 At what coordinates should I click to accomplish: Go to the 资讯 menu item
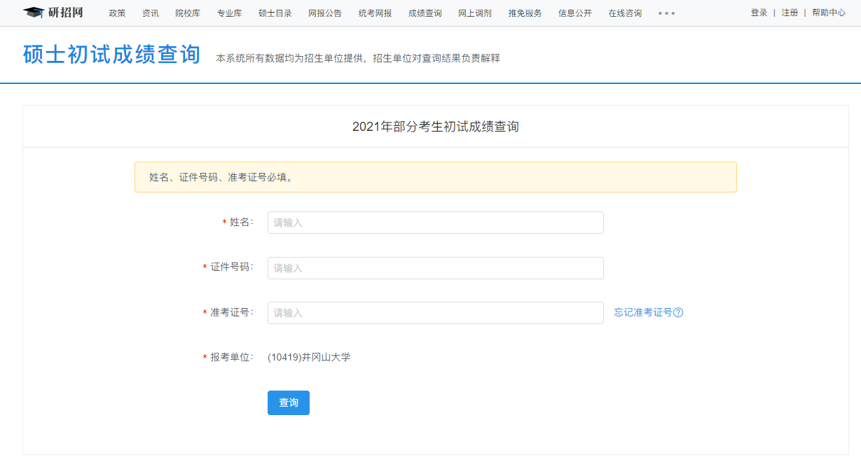150,13
